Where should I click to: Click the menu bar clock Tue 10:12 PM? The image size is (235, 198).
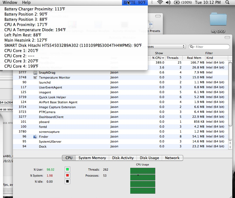[x=208, y=2]
